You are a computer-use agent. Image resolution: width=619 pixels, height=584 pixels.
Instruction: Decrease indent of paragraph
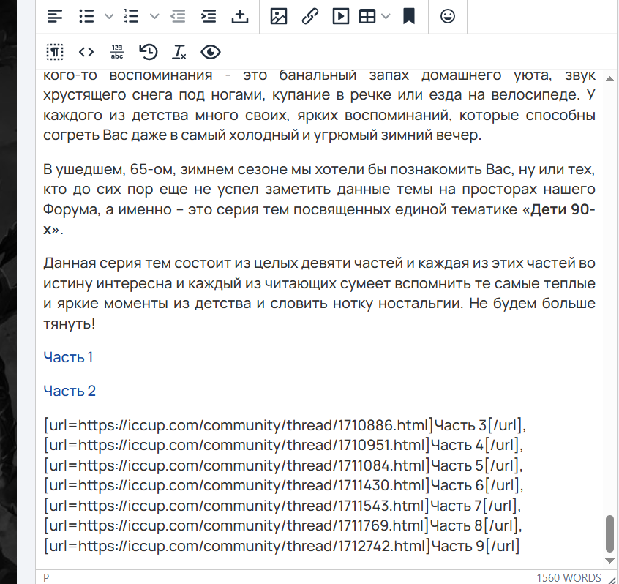tap(178, 17)
